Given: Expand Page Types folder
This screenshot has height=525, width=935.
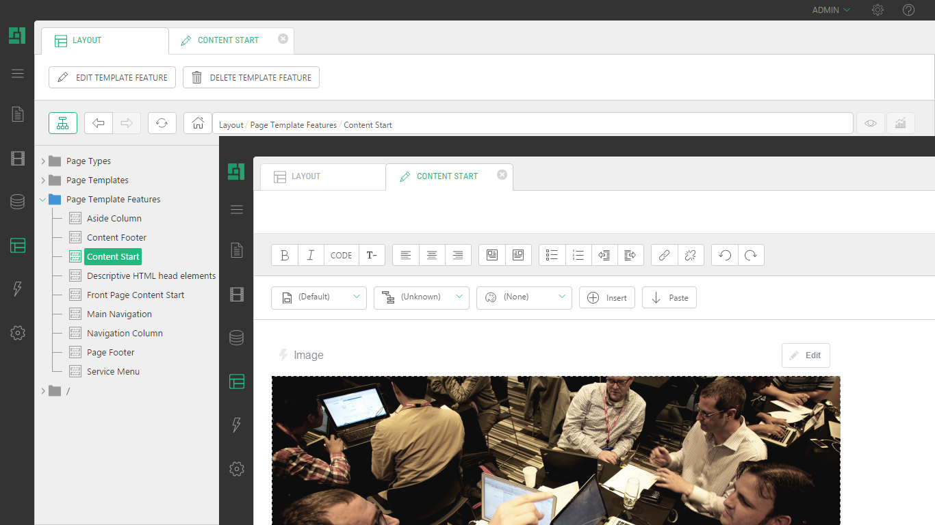Looking at the screenshot, I should [43, 161].
